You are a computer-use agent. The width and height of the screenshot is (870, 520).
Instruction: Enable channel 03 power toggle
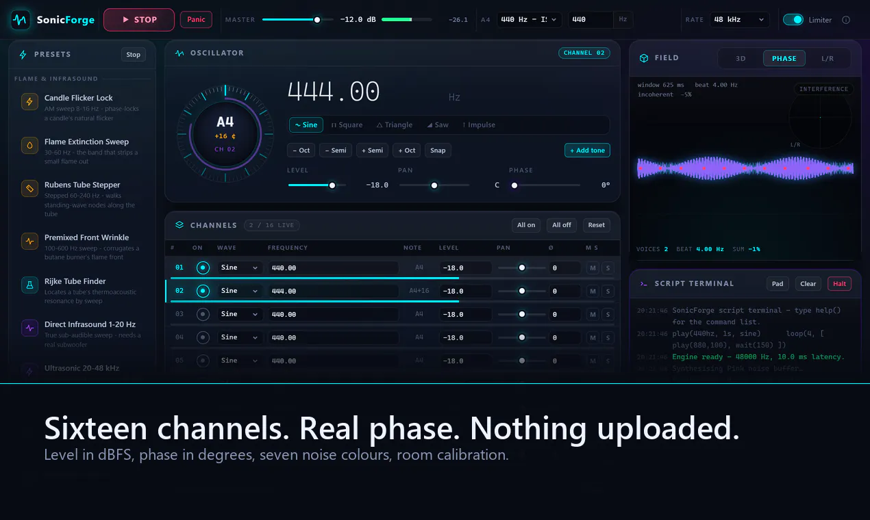(x=203, y=314)
